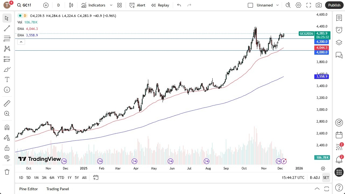
Task: Switch to the Pine Editor tab
Action: 29,189
